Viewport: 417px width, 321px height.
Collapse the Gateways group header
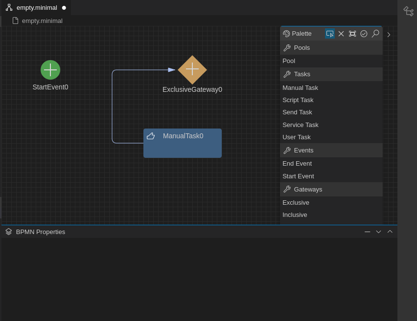pyautogui.click(x=331, y=189)
